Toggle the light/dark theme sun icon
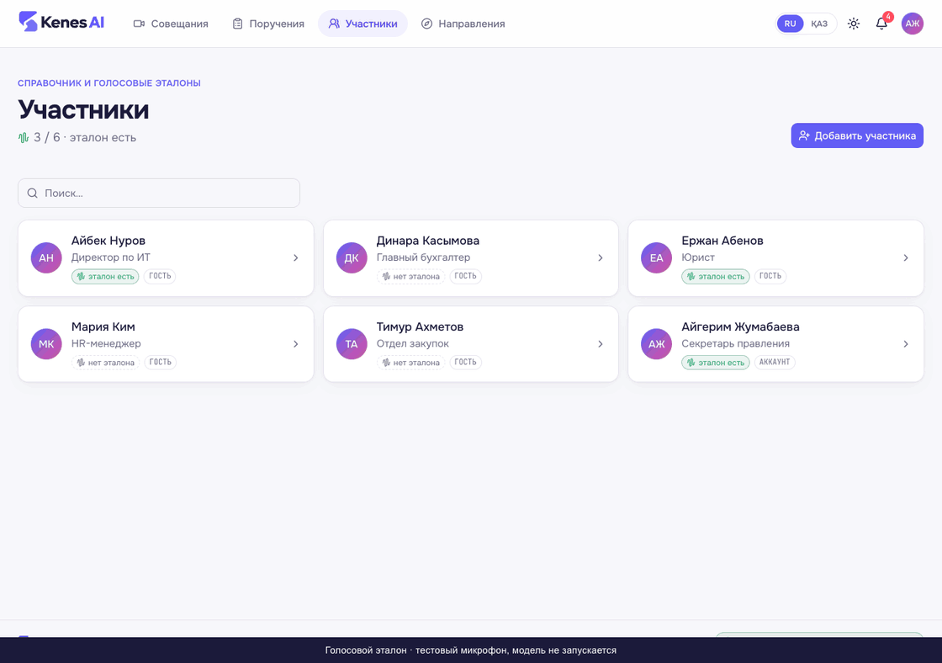942x663 pixels. pyautogui.click(x=853, y=24)
